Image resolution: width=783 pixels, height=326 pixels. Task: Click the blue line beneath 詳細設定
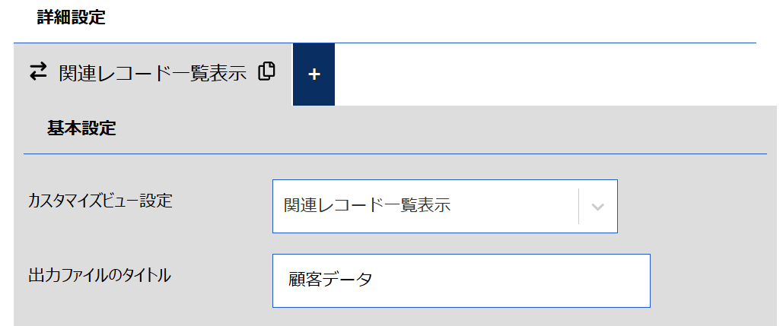tap(384, 43)
